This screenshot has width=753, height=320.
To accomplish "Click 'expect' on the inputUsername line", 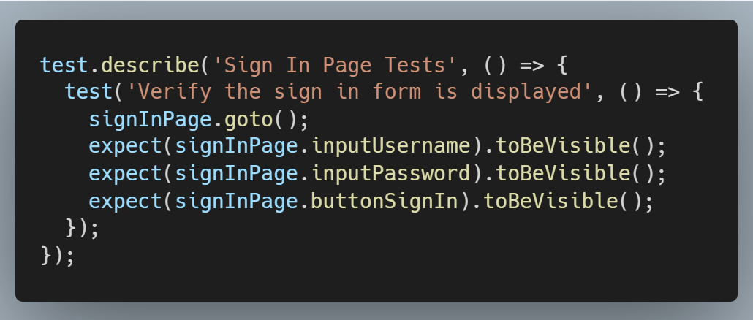I will point(125,145).
